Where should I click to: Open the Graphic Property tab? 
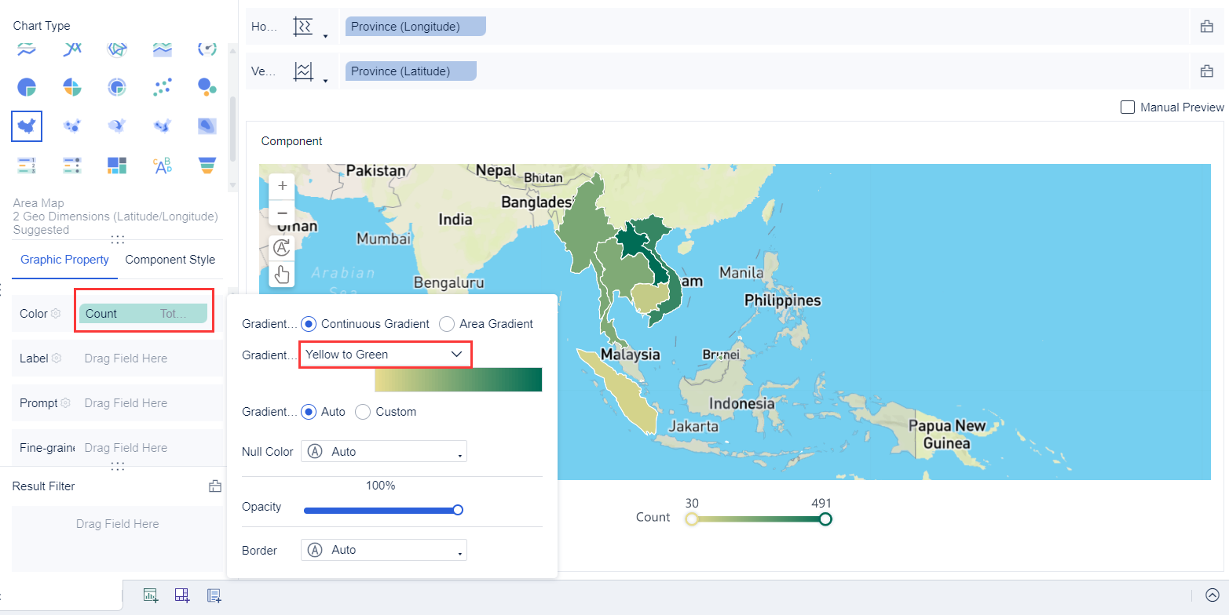(64, 260)
